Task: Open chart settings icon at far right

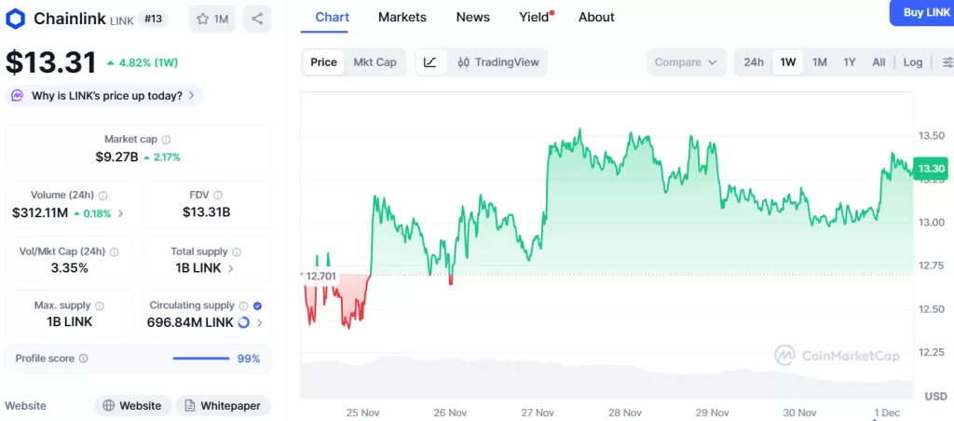Action: (947, 62)
